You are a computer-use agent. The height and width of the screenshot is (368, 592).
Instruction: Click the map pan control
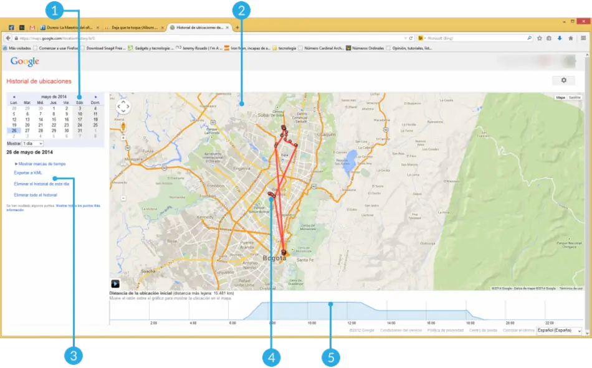tap(123, 106)
